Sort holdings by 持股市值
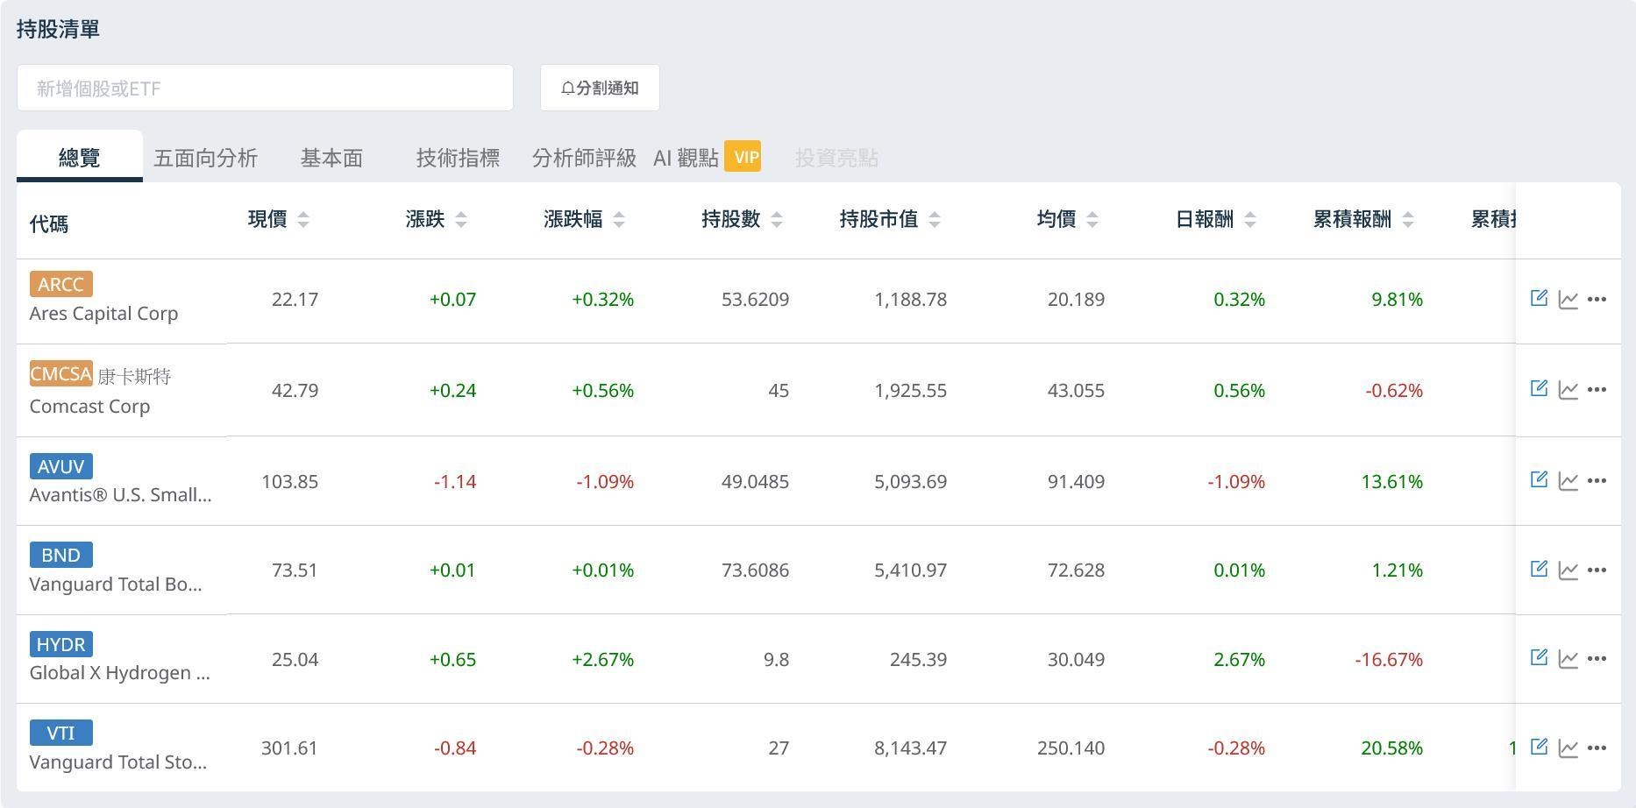This screenshot has height=808, width=1636. point(935,220)
